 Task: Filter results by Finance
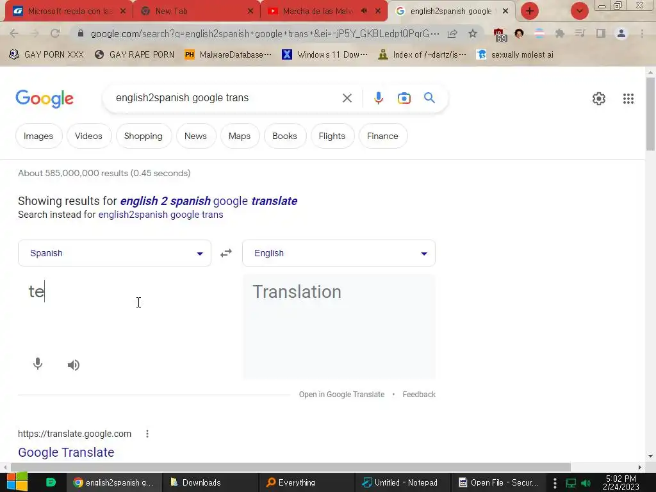pos(382,136)
